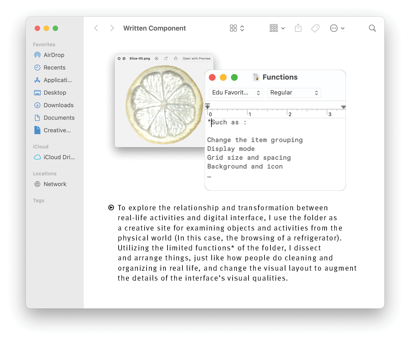Click the Finder search magnifier icon

click(x=372, y=28)
